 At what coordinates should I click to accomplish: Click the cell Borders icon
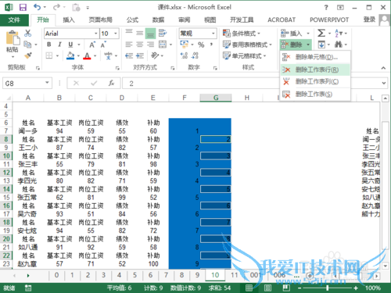click(49, 55)
